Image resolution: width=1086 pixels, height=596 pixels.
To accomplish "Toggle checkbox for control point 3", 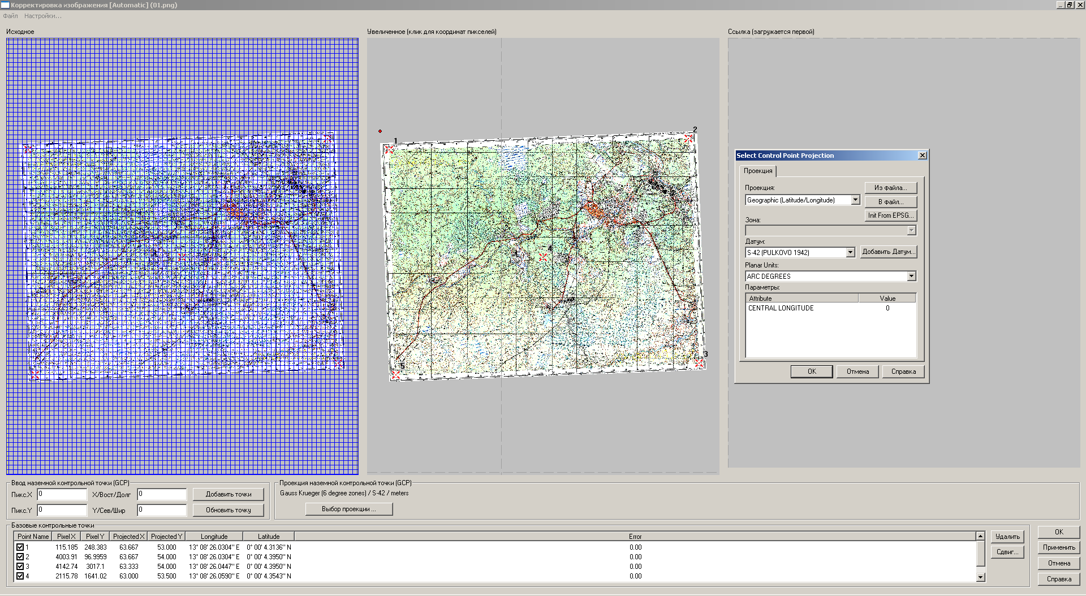I will click(20, 567).
